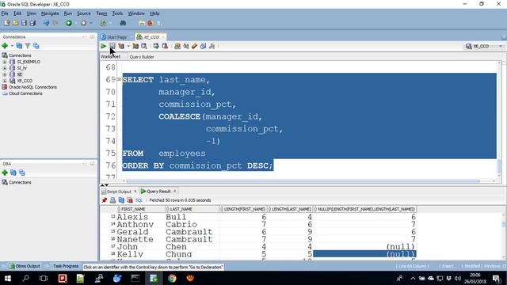Click the Print icon in Query Result toolbar

(112, 200)
